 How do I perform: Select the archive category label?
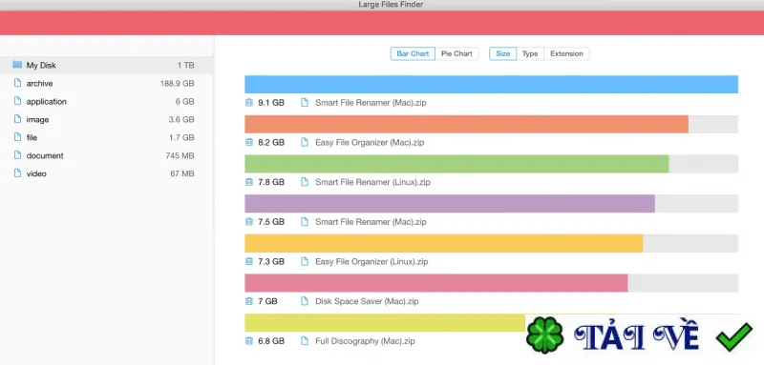coord(39,84)
